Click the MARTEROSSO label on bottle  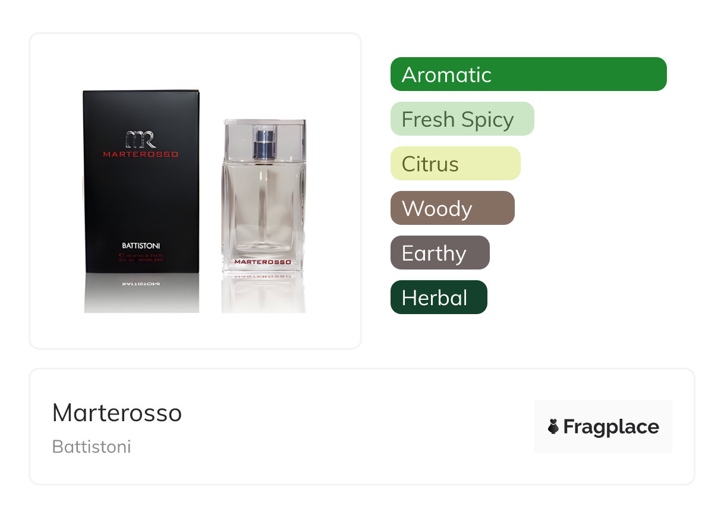pyautogui.click(x=262, y=262)
